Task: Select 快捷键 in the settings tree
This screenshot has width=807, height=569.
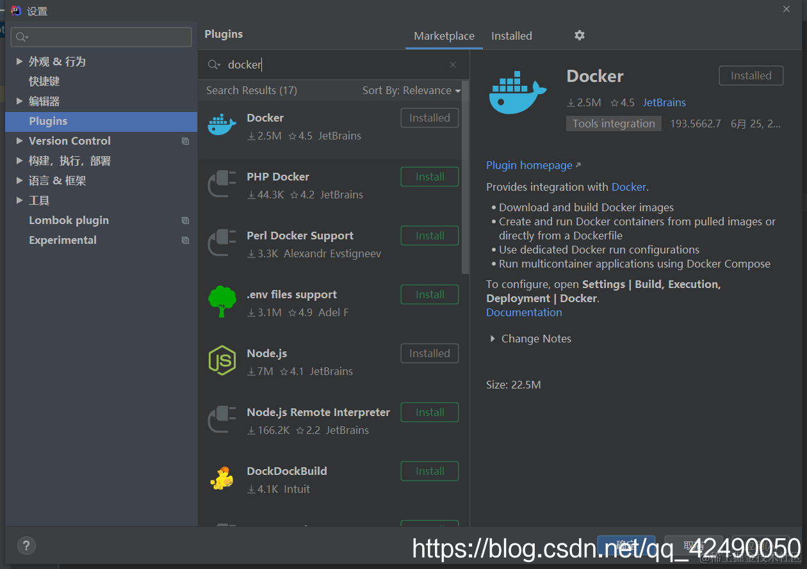Action: coord(44,81)
